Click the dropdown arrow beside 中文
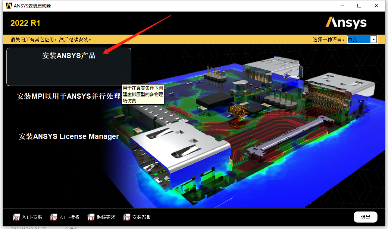 [373, 39]
